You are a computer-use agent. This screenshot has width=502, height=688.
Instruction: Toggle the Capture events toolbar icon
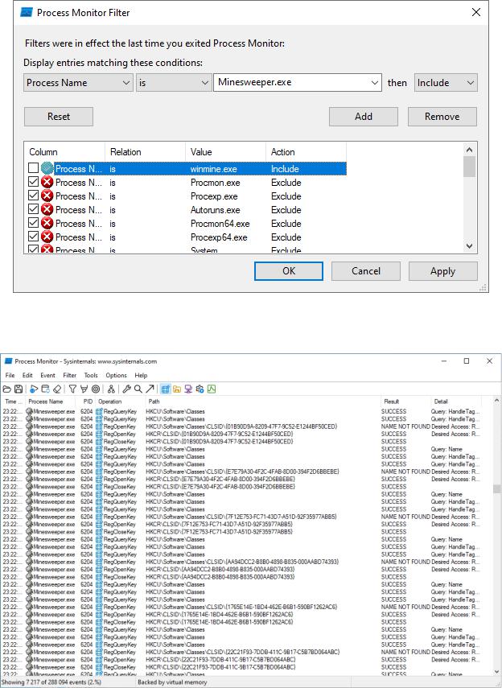tap(34, 389)
